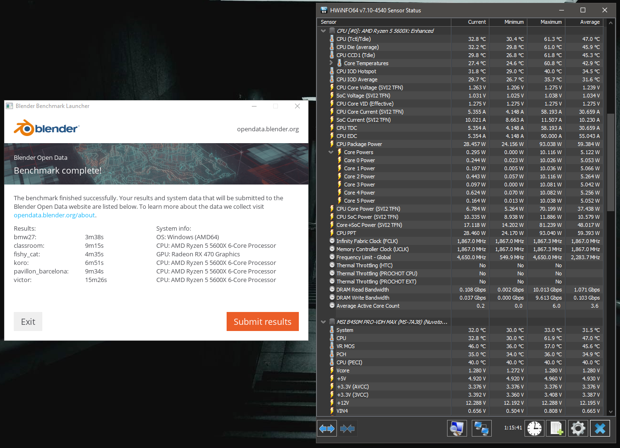The height and width of the screenshot is (448, 620).
Task: Click the 'Benchmark complete!' heading
Action: pyautogui.click(x=57, y=170)
